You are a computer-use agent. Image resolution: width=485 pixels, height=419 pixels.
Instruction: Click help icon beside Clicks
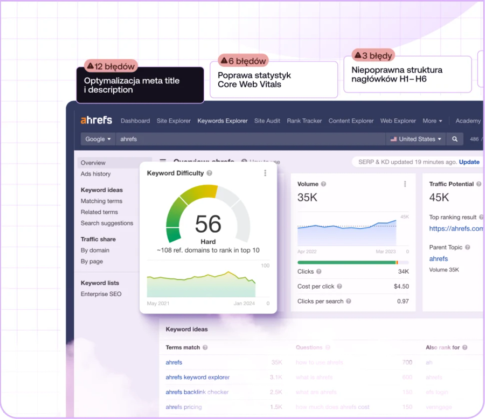tap(319, 271)
